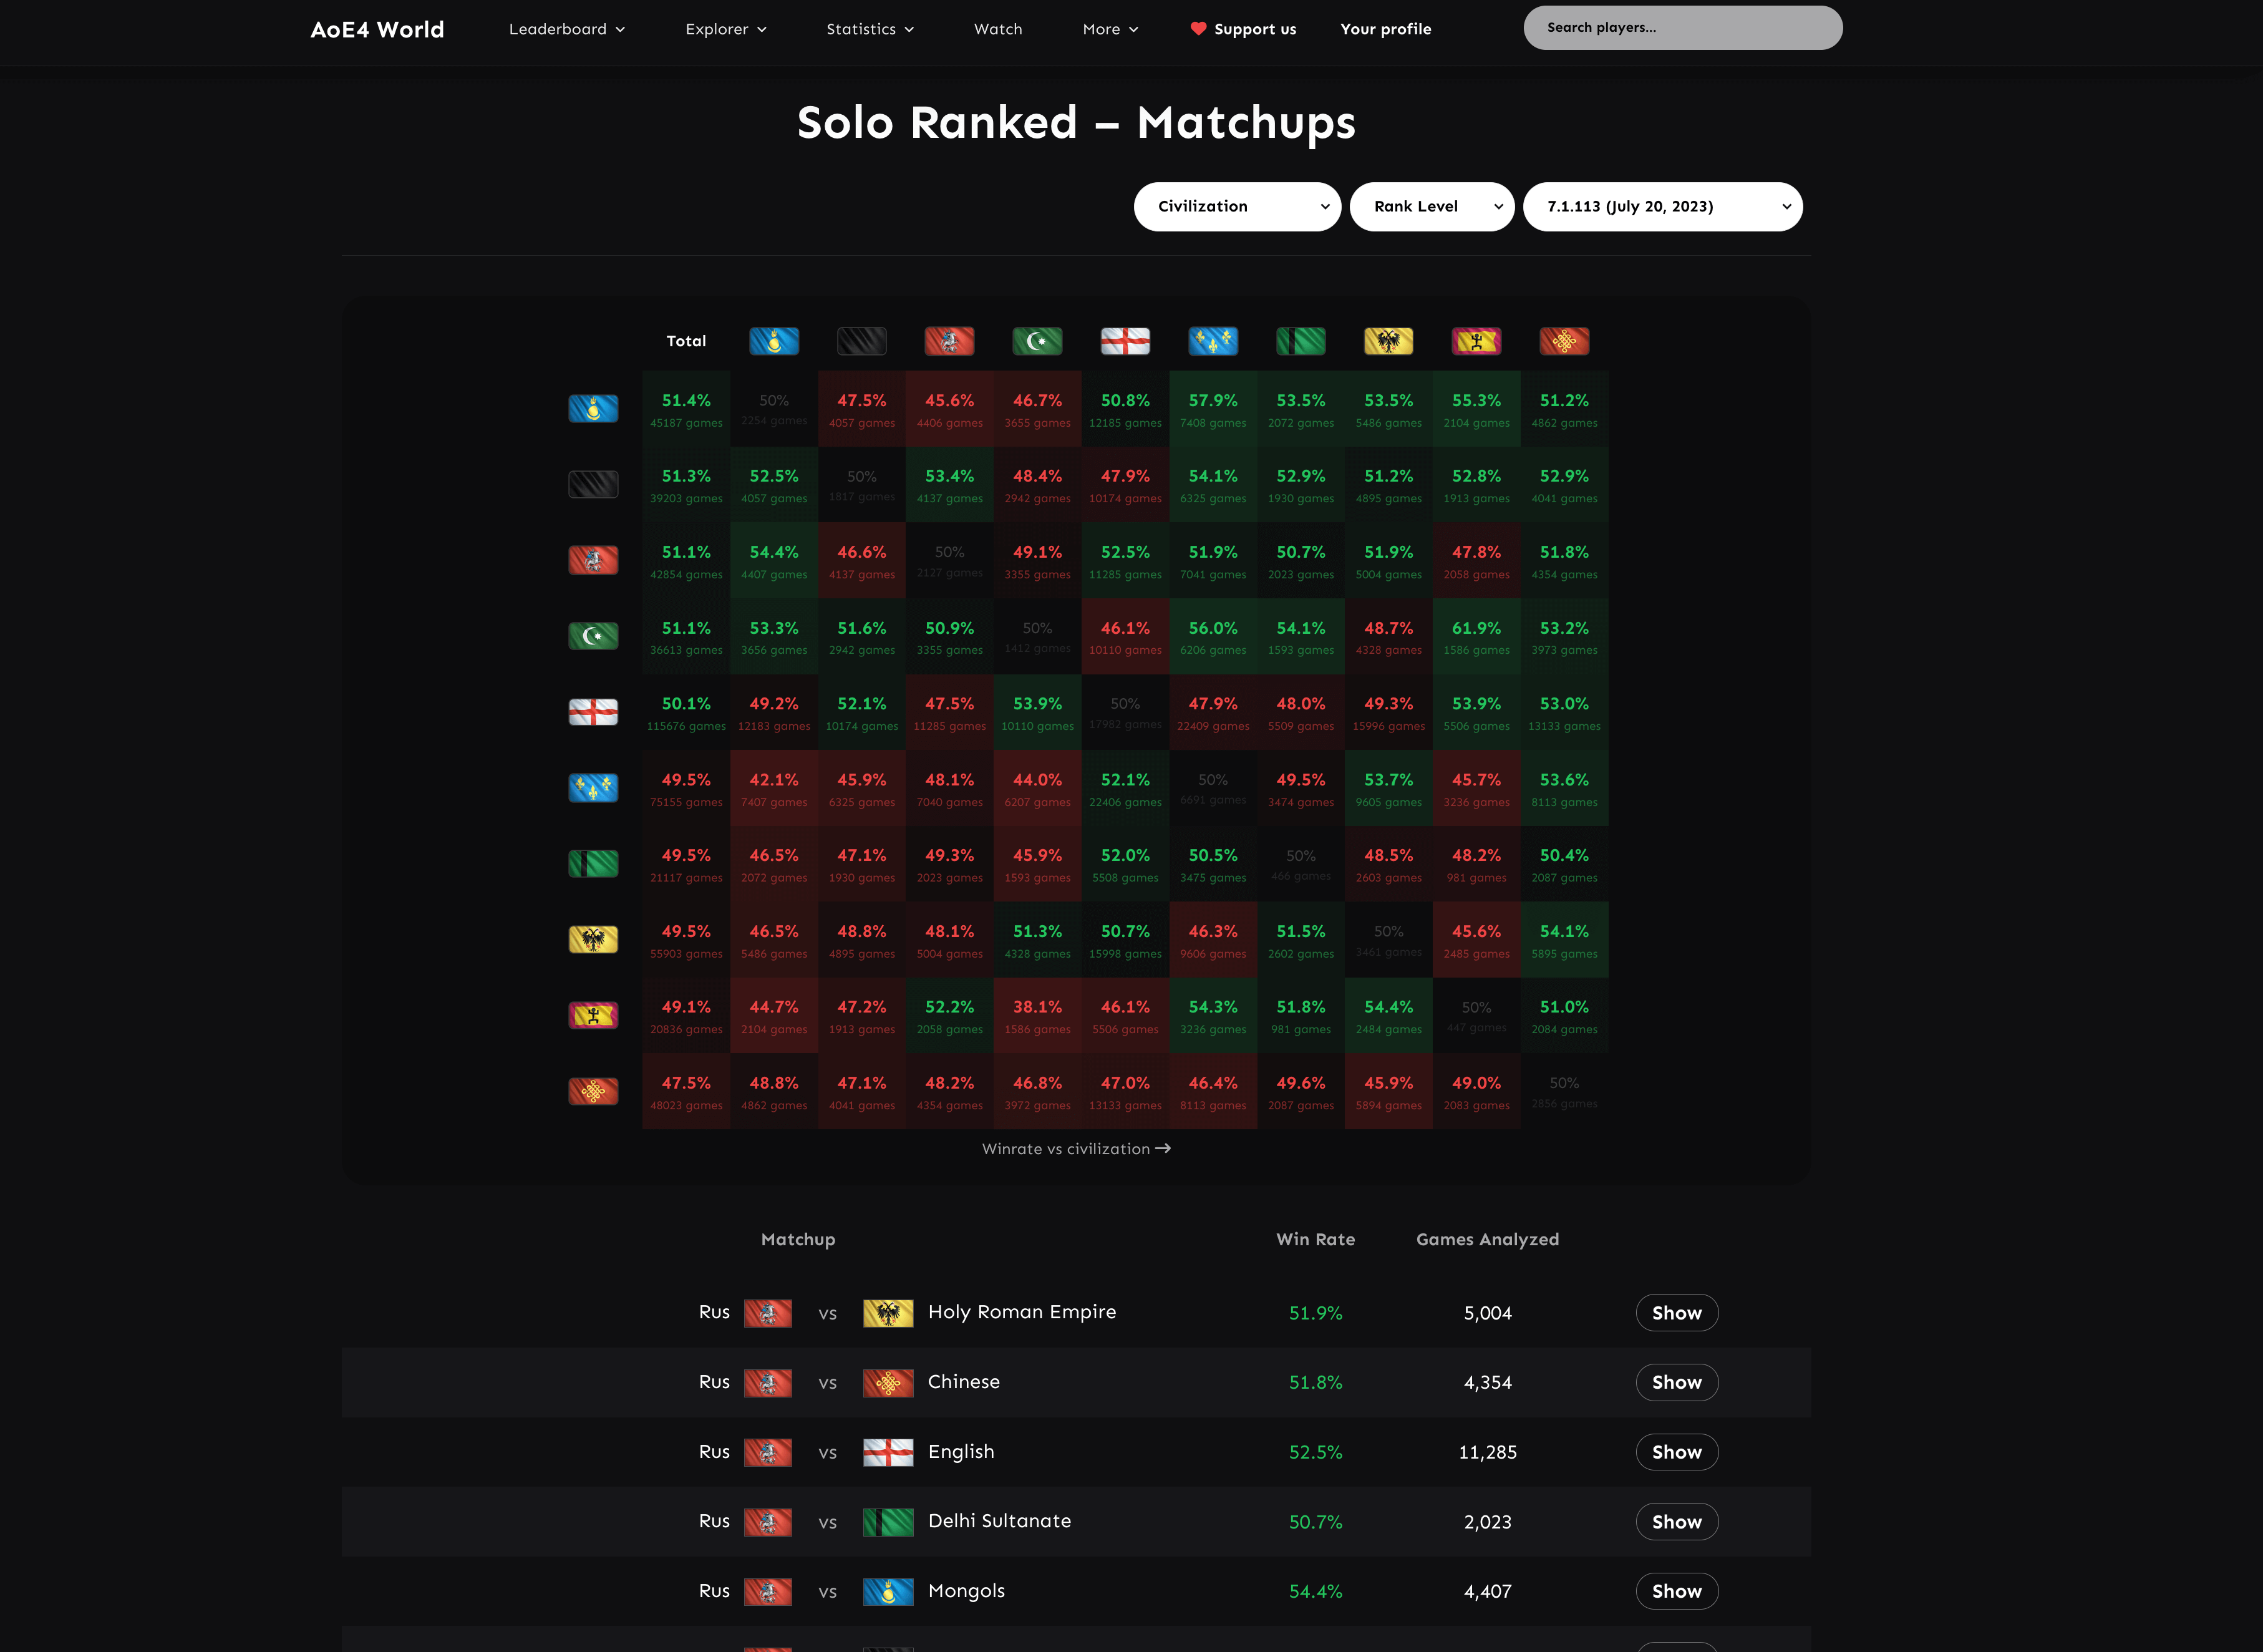This screenshot has width=2263, height=1652.
Task: Click the Mongols flag in column header
Action: point(773,341)
